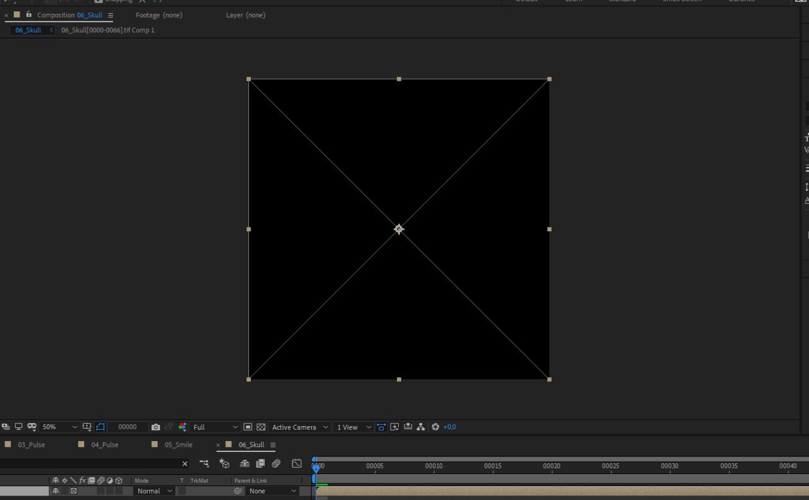This screenshot has height=500, width=809.
Task: Open the Full resolution dropdown
Action: (x=216, y=427)
